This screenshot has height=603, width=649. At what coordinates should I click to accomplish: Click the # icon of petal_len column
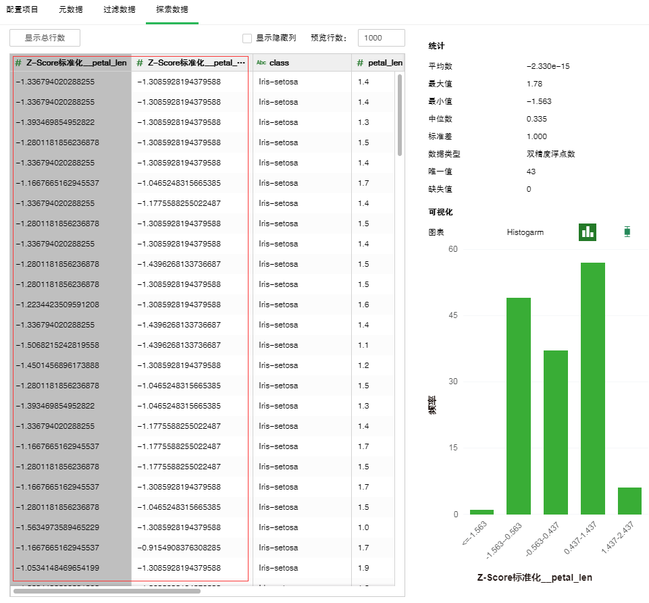[360, 63]
